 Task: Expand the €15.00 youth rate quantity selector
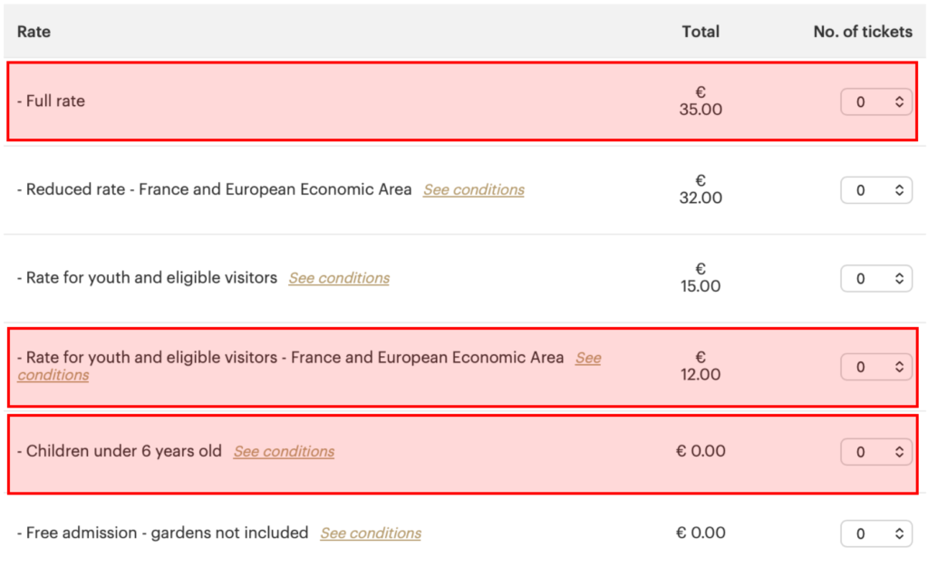[875, 279]
